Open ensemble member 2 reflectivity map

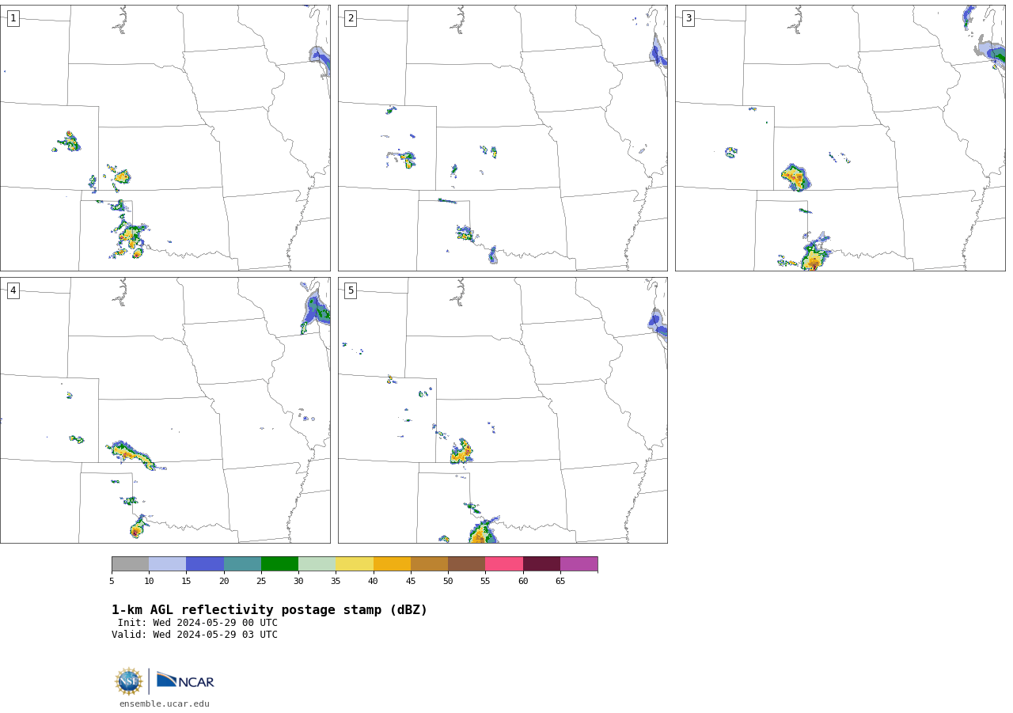coord(503,138)
